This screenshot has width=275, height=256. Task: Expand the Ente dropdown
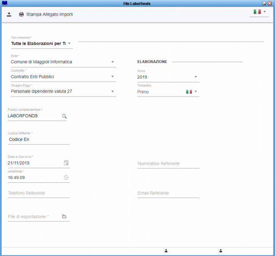(63, 62)
